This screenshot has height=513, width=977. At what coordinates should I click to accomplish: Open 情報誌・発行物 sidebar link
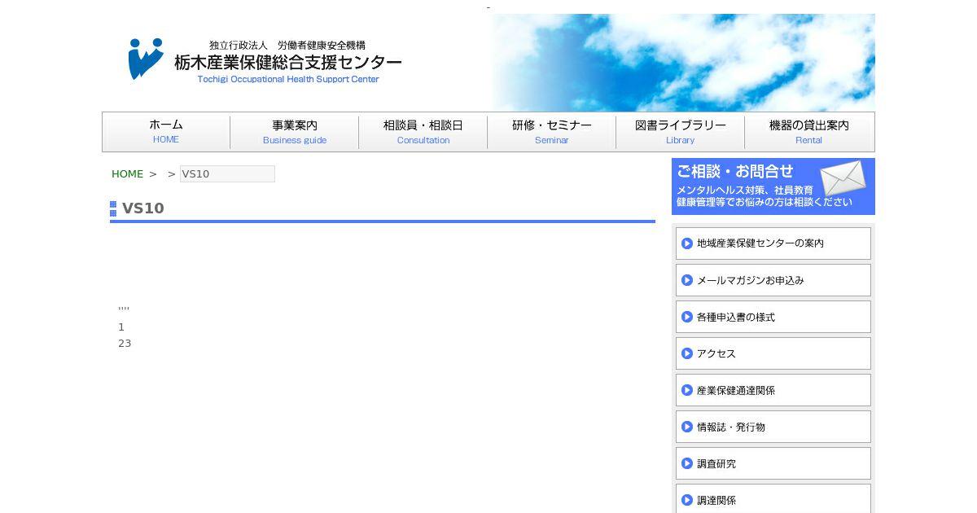[x=773, y=427]
